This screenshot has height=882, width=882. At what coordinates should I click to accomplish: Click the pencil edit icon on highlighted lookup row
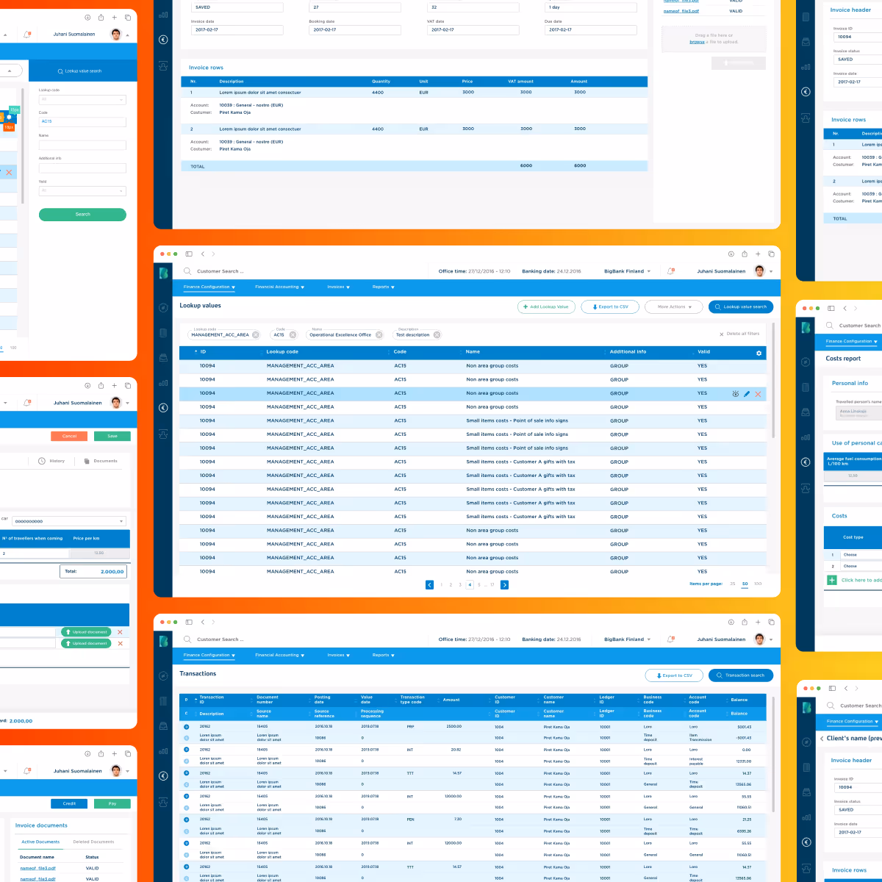click(747, 394)
